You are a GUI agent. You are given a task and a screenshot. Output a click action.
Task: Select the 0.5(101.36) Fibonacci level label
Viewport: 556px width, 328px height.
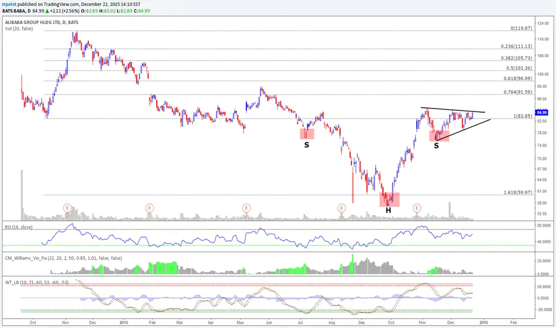click(x=519, y=68)
